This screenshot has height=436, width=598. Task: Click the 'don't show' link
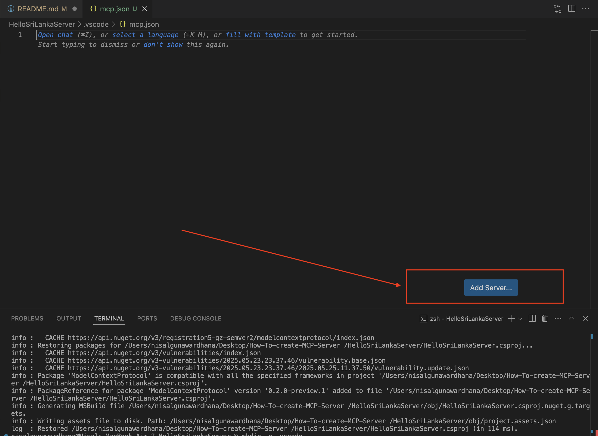point(163,45)
